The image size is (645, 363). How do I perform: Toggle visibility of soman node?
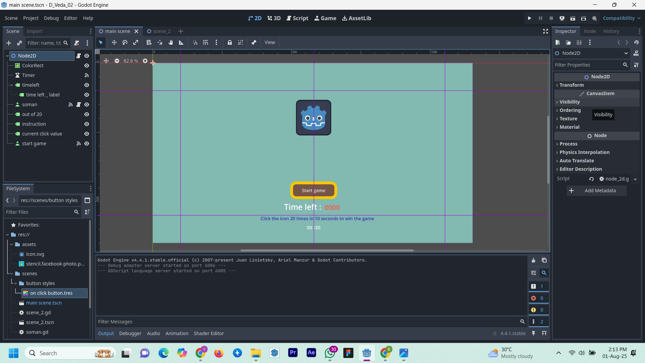point(87,105)
